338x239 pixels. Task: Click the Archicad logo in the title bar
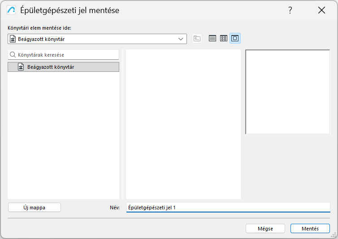click(x=12, y=10)
